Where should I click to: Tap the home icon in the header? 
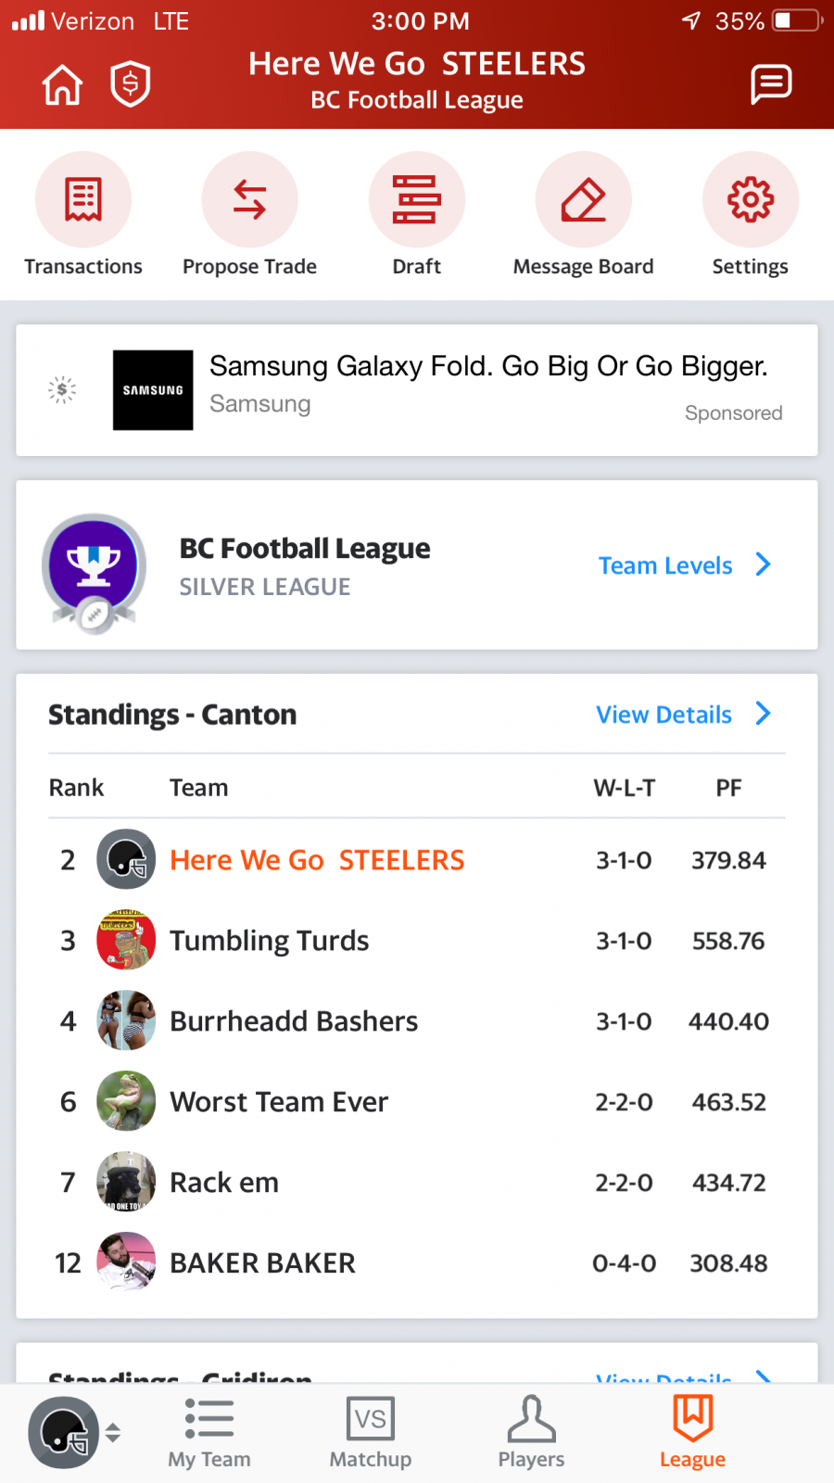click(x=62, y=85)
